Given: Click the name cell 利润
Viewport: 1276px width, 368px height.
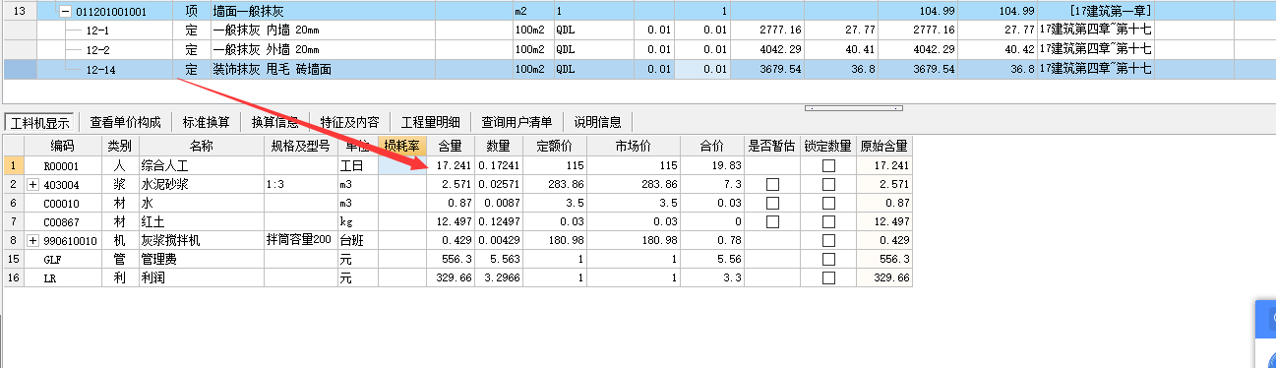Looking at the screenshot, I should click(x=201, y=278).
